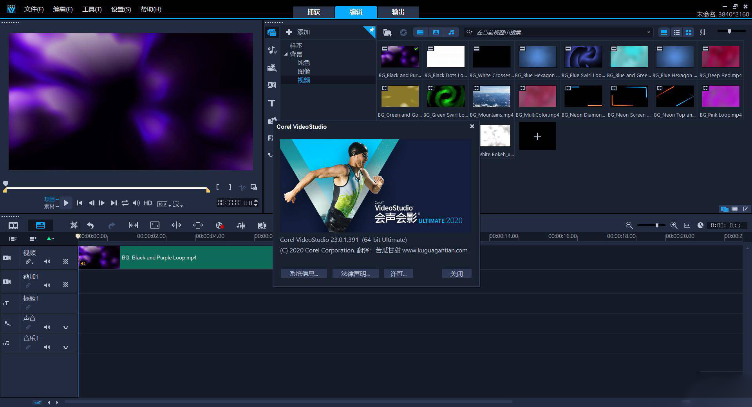Expand the 音乐1 track chevron
This screenshot has width=752, height=407.
66,347
